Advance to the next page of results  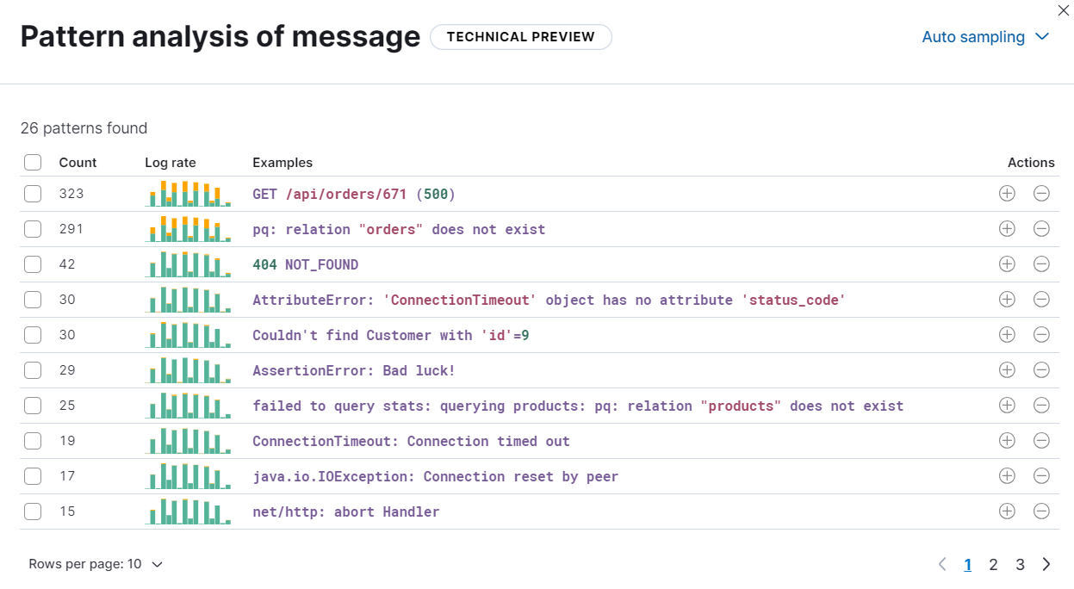(x=1046, y=563)
